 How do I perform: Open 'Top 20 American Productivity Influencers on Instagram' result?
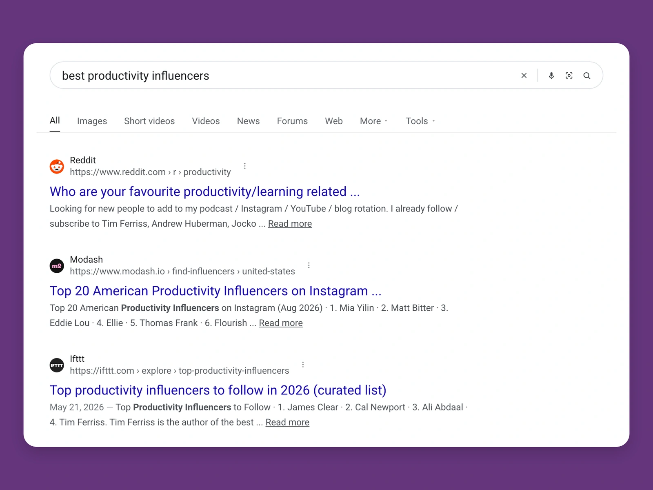215,291
